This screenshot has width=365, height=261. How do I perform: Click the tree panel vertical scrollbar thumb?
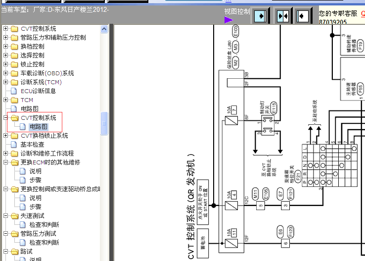[x=104, y=123]
